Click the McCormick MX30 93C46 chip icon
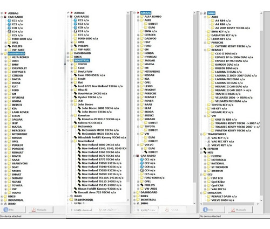Screen dimensions: 270x229 click(79, 130)
